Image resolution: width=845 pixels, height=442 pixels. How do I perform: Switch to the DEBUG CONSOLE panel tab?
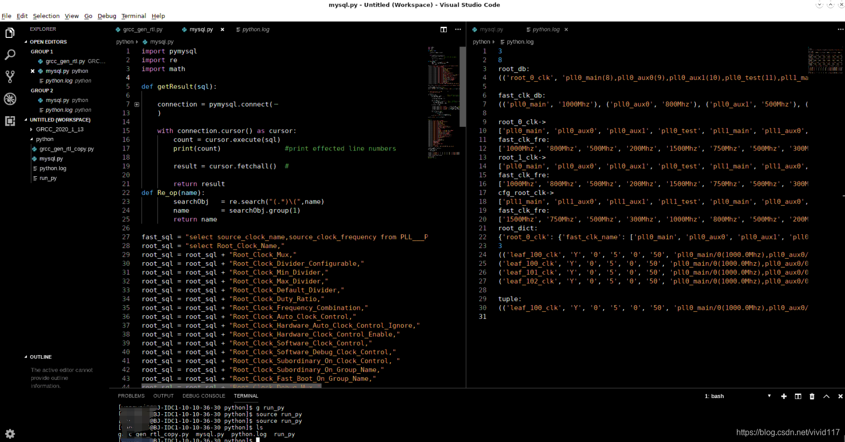click(x=204, y=396)
